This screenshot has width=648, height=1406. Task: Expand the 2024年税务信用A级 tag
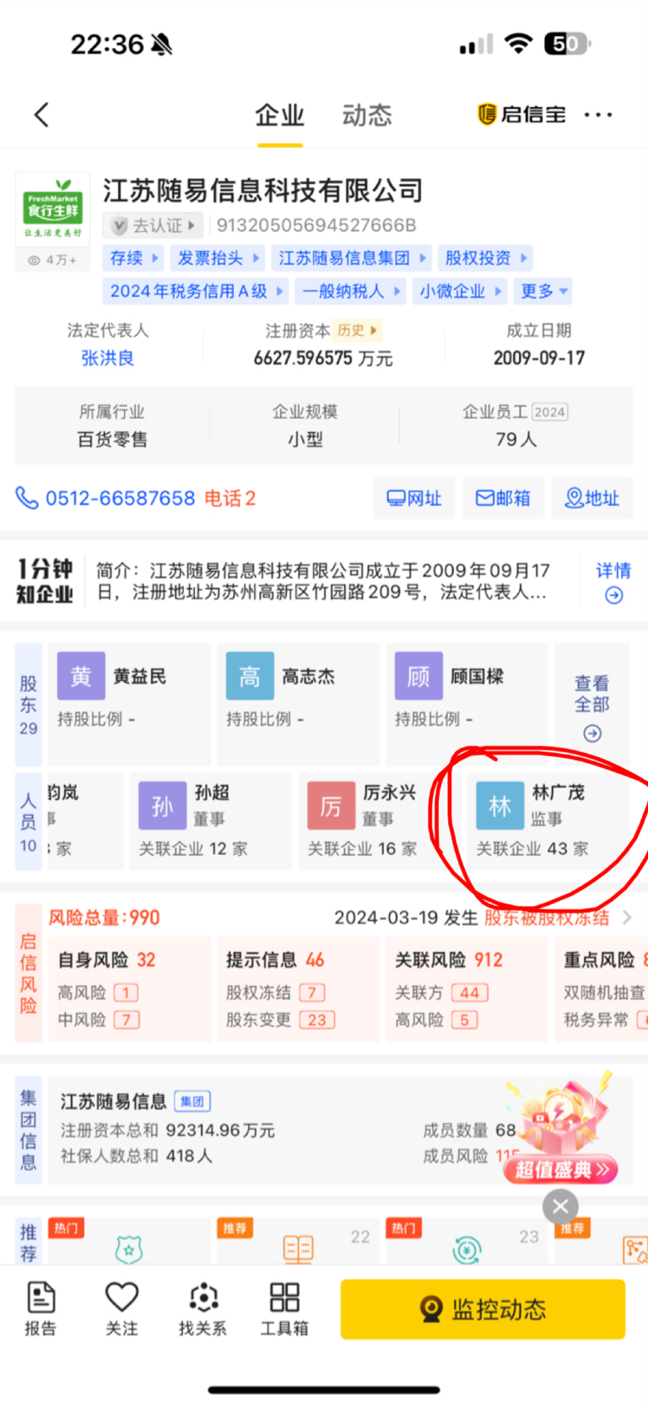pos(197,291)
